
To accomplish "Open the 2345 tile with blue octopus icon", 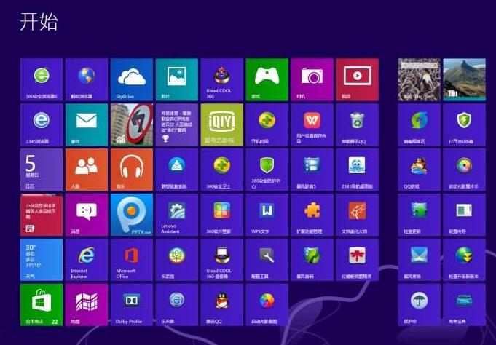I will [357, 170].
